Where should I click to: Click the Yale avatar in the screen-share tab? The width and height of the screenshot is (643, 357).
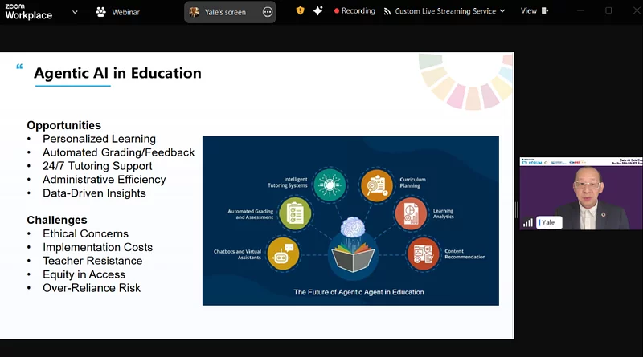tap(195, 12)
